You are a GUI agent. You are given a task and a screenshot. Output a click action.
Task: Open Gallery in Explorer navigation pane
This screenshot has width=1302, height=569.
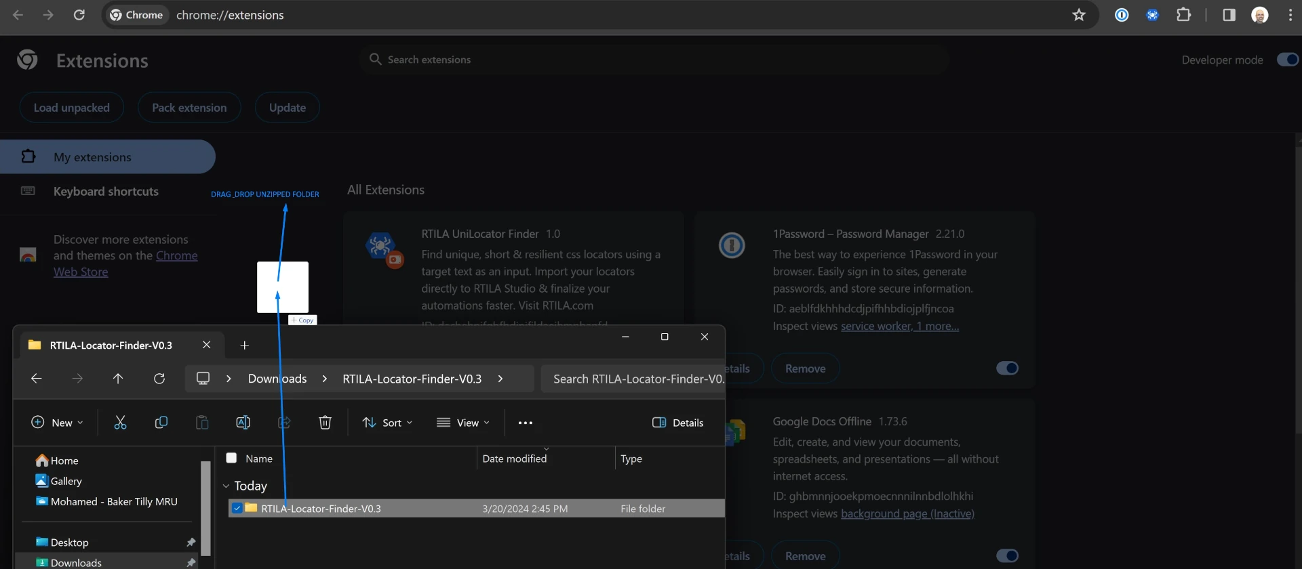click(x=58, y=481)
